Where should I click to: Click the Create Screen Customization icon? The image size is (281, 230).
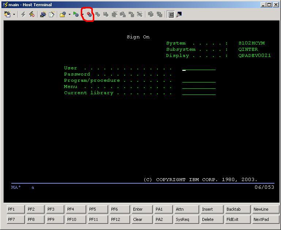[x=7, y=14]
